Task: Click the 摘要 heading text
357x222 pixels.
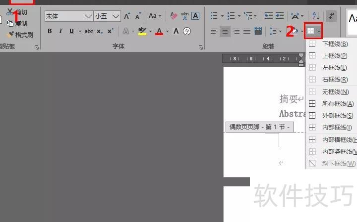Action: tap(289, 99)
